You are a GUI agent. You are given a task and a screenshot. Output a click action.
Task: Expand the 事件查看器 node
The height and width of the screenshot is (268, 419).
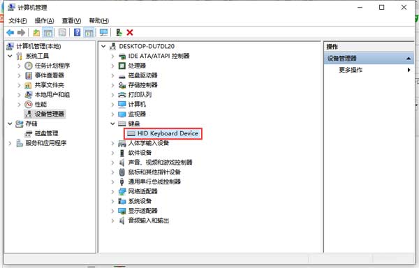(19, 75)
